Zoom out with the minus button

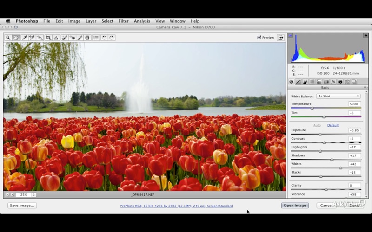[x=7, y=195]
